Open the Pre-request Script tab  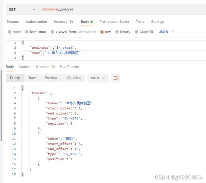point(114,21)
